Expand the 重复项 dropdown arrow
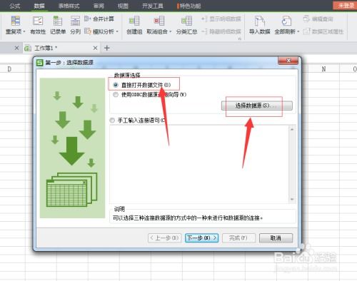This screenshot has height=281, width=357. click(x=24, y=31)
